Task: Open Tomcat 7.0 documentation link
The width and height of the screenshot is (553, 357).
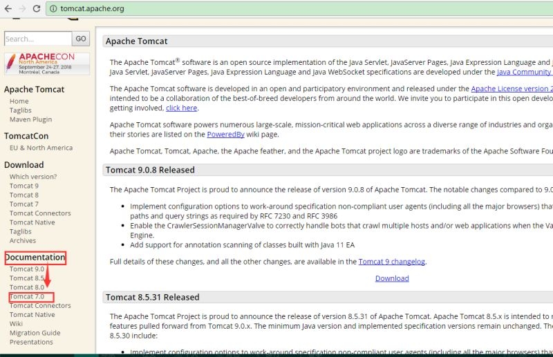Action: click(x=26, y=296)
